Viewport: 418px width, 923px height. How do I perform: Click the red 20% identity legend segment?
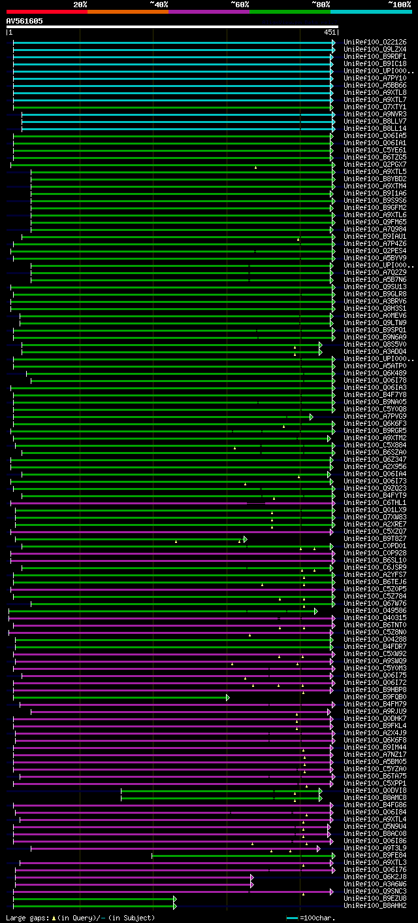47,11
